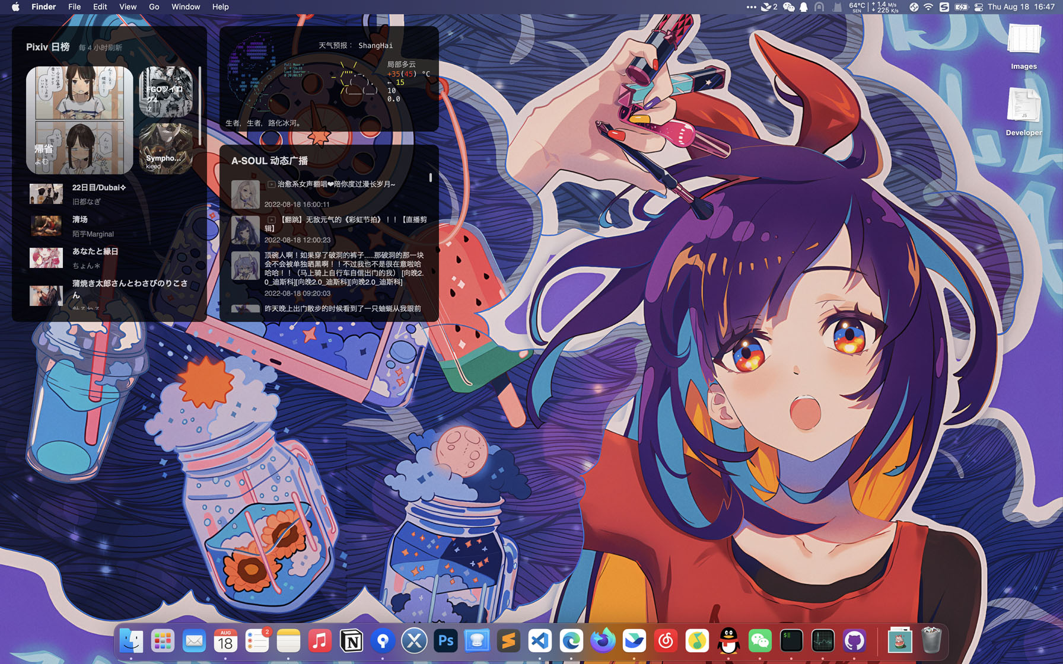Viewport: 1063px width, 664px height.
Task: Open the File menu
Action: pos(74,7)
